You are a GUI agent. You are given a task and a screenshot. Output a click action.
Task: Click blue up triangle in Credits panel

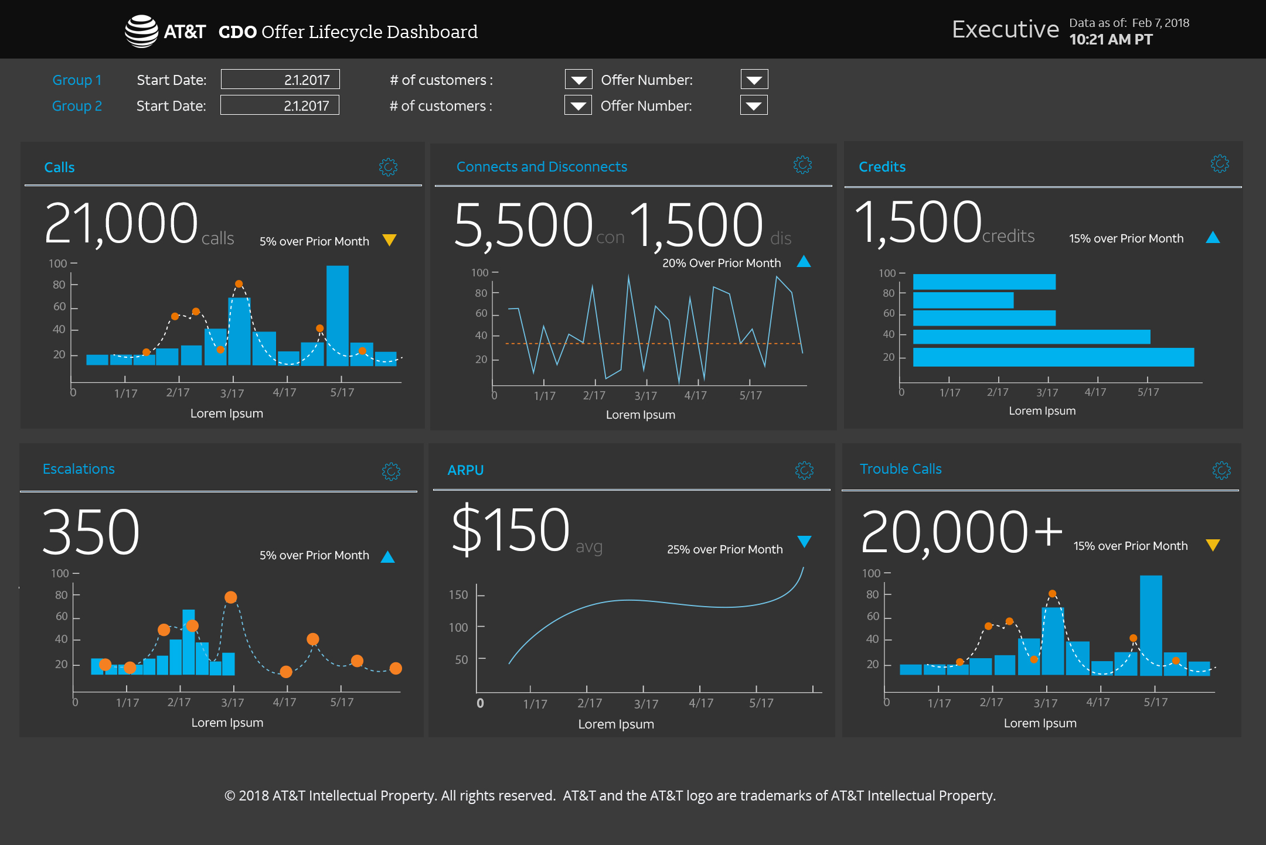point(1213,237)
